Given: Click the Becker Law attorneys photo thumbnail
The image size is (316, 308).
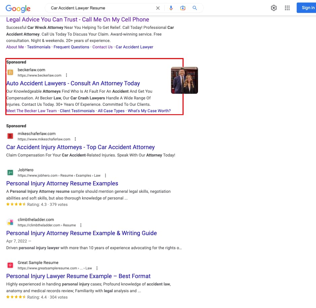Looking at the screenshot, I should click(x=185, y=80).
